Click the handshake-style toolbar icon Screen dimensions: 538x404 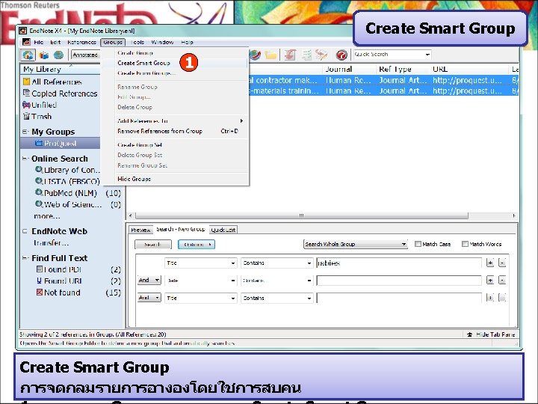322,55
